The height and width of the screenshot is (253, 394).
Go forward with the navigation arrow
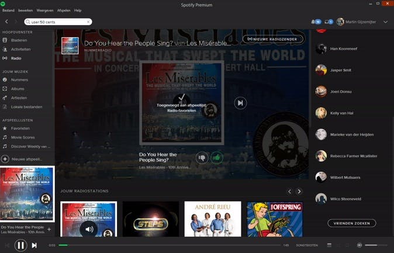[16, 22]
